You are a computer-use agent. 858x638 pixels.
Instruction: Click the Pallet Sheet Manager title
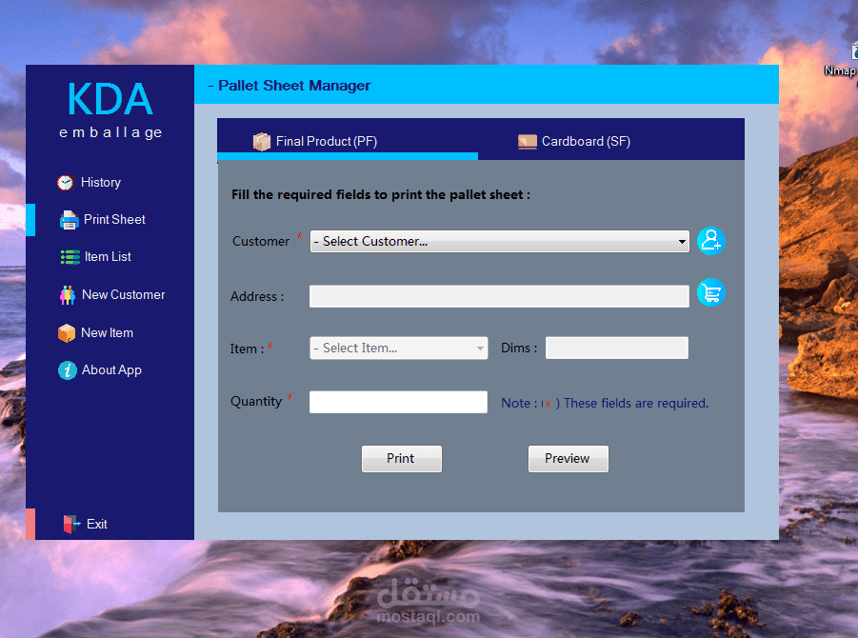tap(294, 86)
